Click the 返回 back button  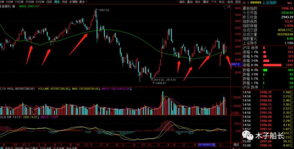(238, 2)
